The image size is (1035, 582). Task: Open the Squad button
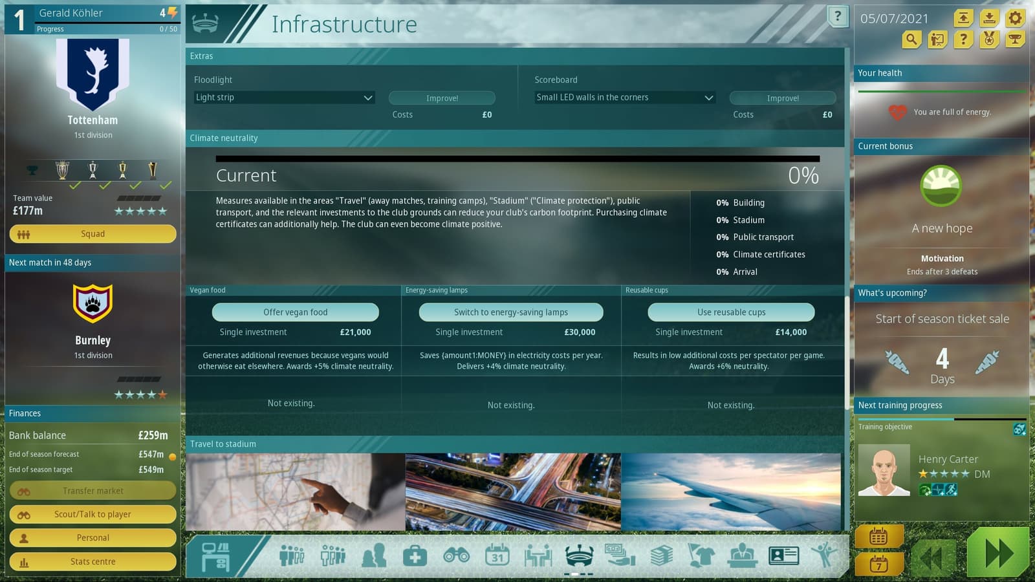pyautogui.click(x=93, y=234)
